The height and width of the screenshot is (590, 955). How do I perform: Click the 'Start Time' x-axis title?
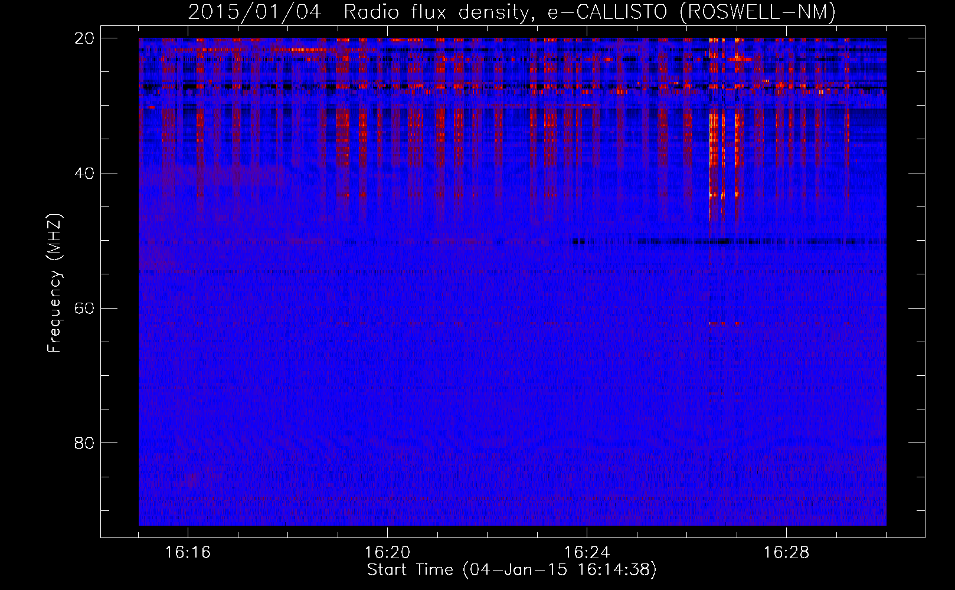tap(410, 570)
